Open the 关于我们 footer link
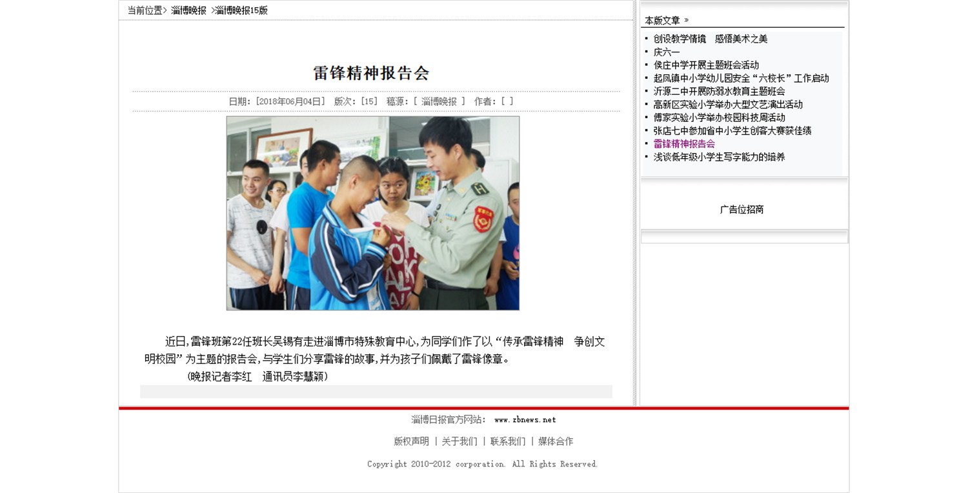 (459, 441)
